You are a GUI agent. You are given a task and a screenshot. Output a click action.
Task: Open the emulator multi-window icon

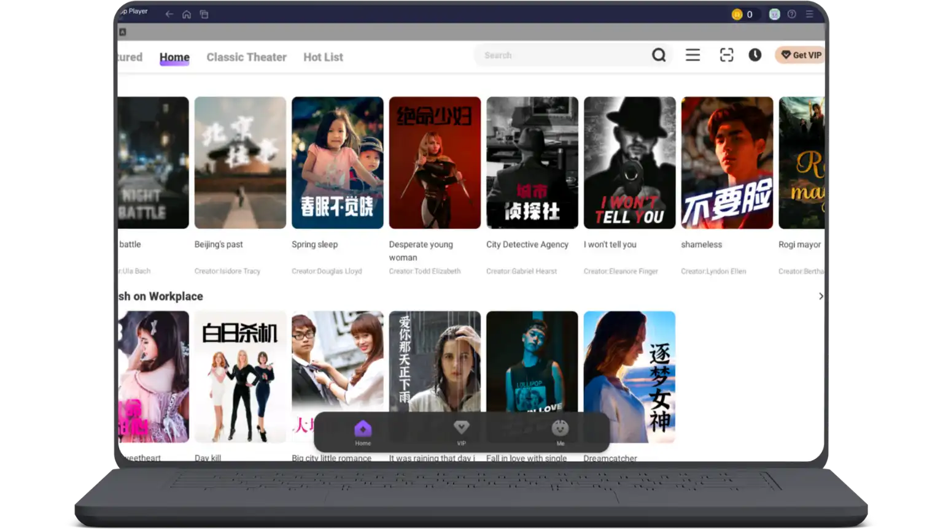[204, 14]
